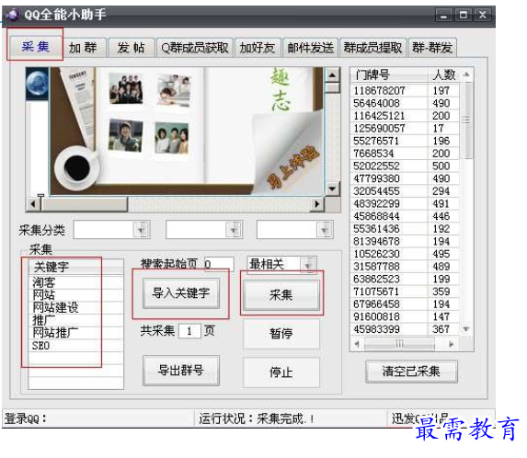Select group row 125690057
Viewport: 527px width, 458px height.
[405, 128]
